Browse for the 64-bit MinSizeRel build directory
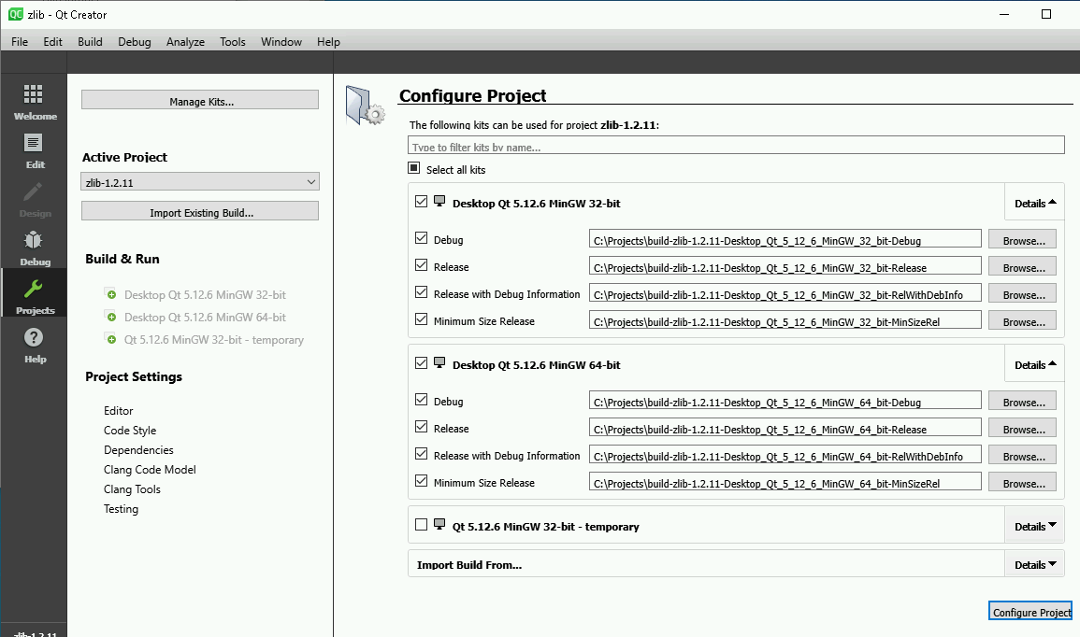 pyautogui.click(x=1023, y=482)
